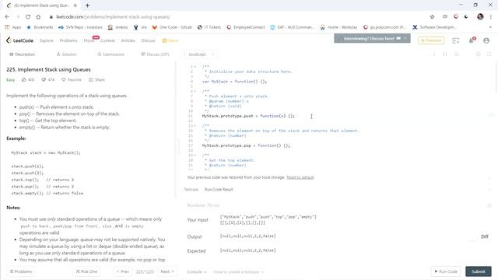The width and height of the screenshot is (498, 280).
Task: Open the Discuss (337) tab
Action: pyautogui.click(x=155, y=54)
